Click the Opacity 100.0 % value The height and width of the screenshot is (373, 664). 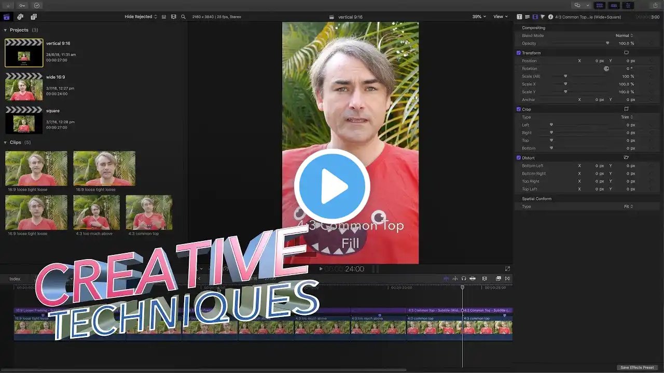(627, 44)
